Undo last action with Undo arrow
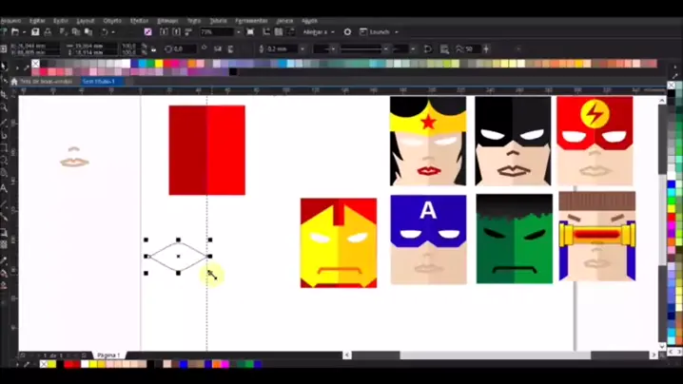 tap(105, 31)
